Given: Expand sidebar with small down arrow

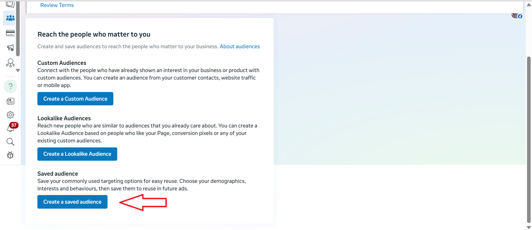Looking at the screenshot, I should [x=18, y=70].
